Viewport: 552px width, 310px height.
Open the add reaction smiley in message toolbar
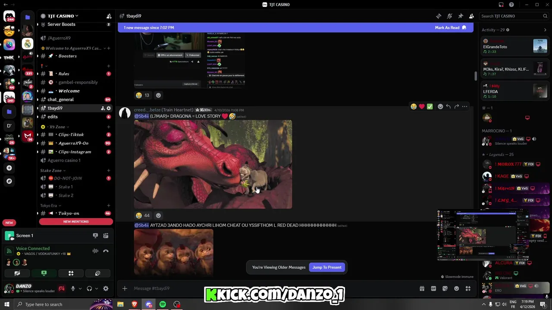[440, 106]
